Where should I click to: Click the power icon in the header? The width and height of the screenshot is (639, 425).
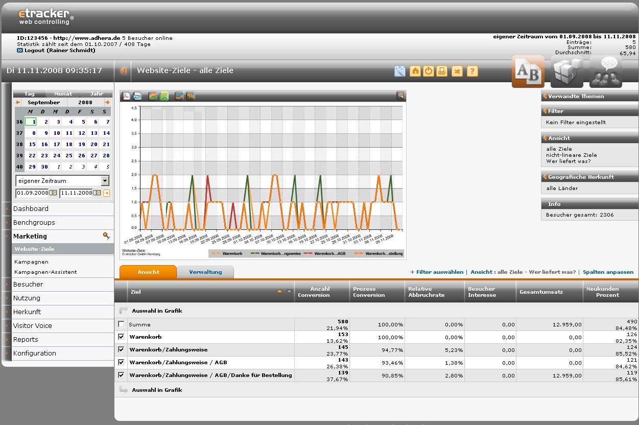point(428,71)
